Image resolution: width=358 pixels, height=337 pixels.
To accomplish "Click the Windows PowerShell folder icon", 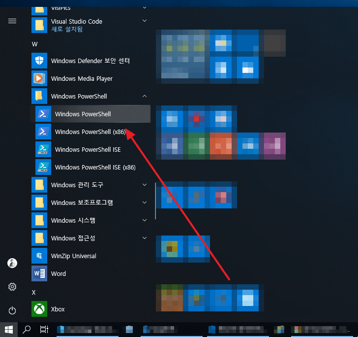I will coord(39,96).
